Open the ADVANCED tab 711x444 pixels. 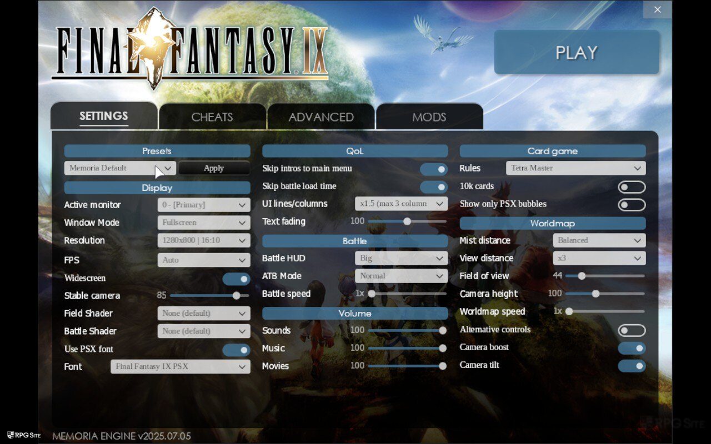pos(321,117)
